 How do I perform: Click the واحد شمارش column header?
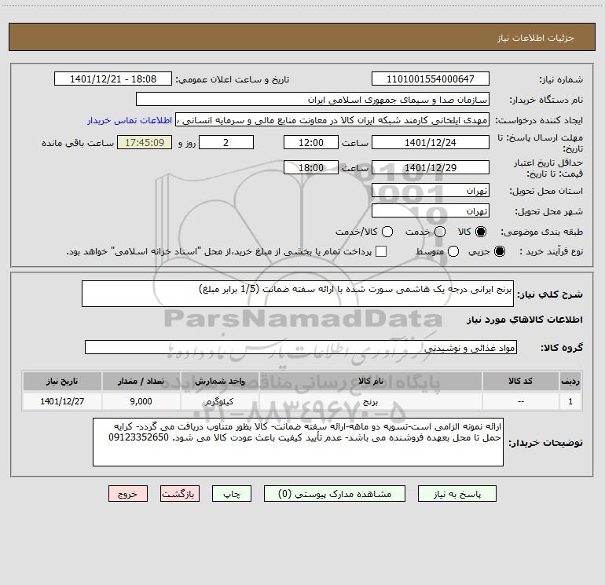coord(219,381)
